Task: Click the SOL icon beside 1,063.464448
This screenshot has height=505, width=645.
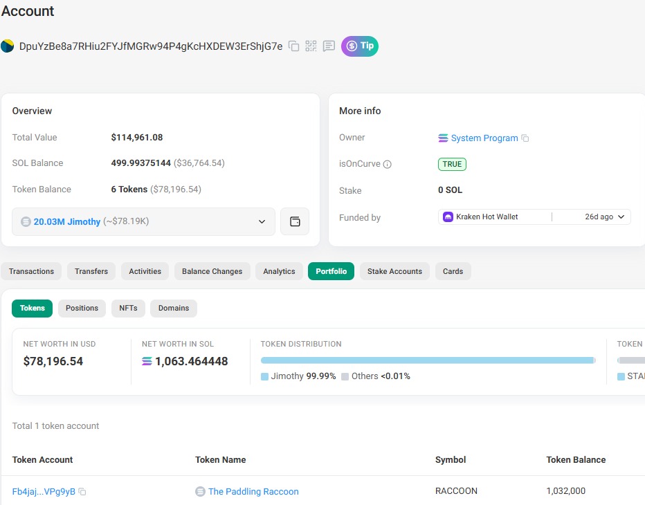Action: [147, 362]
